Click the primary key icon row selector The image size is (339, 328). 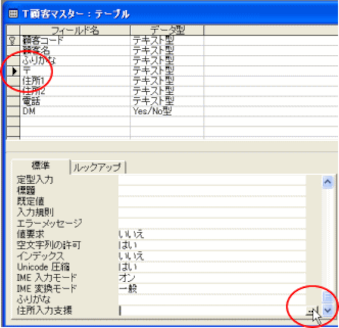13,40
